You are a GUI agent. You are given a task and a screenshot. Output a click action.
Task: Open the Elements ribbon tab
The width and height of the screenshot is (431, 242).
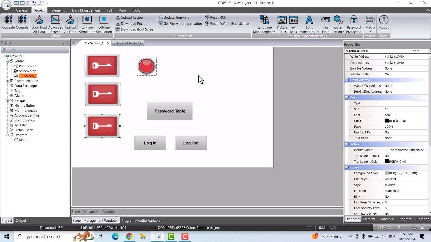pyautogui.click(x=58, y=10)
